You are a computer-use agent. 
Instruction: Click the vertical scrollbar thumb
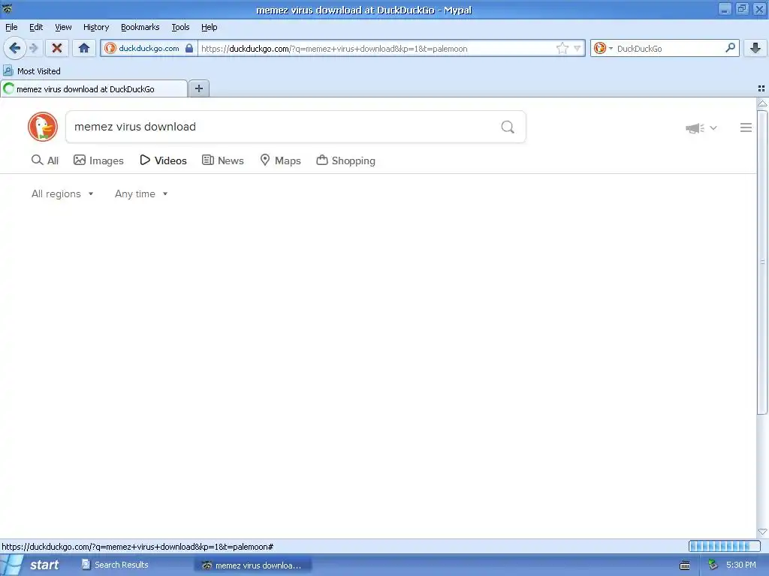click(763, 262)
